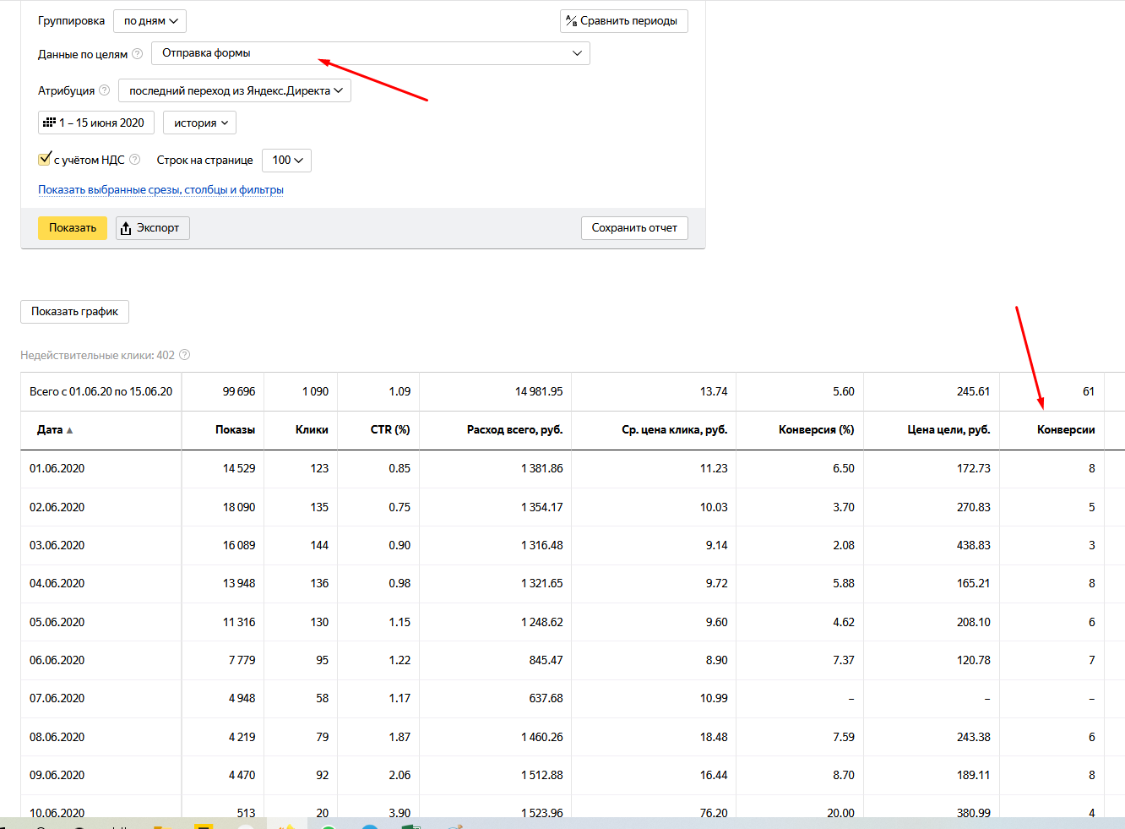Screen dimensions: 1125x829
Task: Open the rows per page 100 dropdown
Action: click(286, 160)
